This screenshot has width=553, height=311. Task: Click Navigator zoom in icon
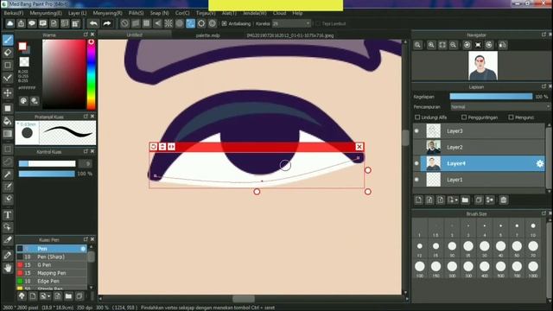click(431, 45)
